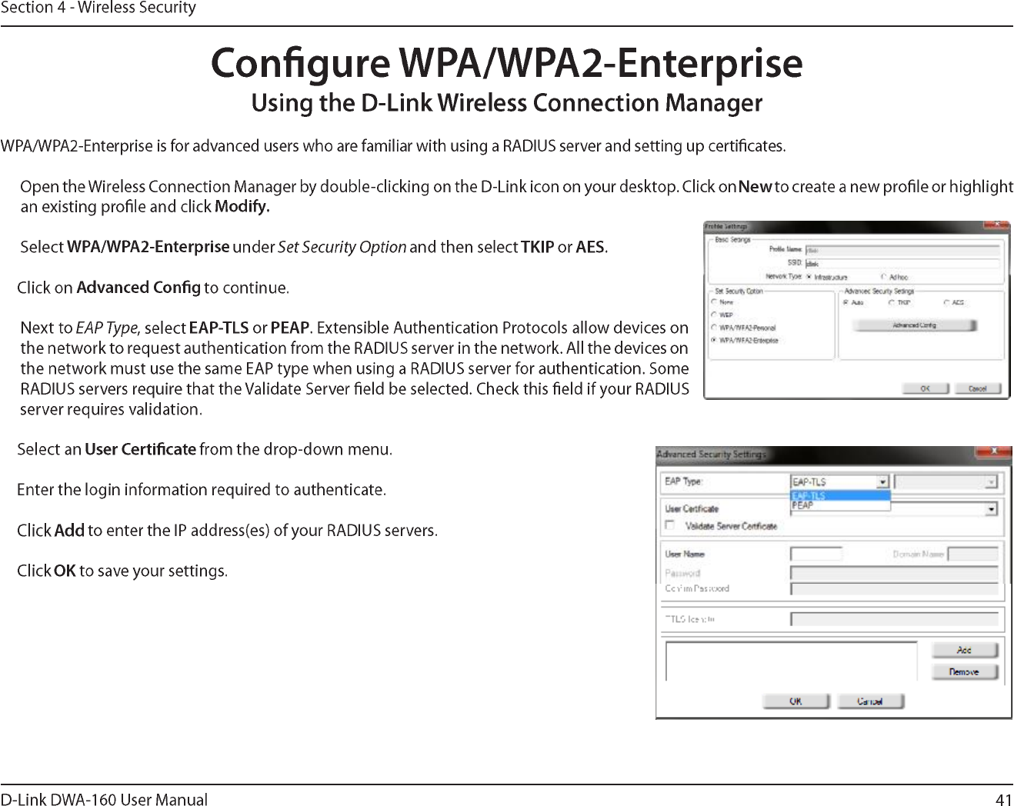Image resolution: width=1014 pixels, height=806 pixels.
Task: Pick the TKIP encryption radio button
Action: point(891,302)
